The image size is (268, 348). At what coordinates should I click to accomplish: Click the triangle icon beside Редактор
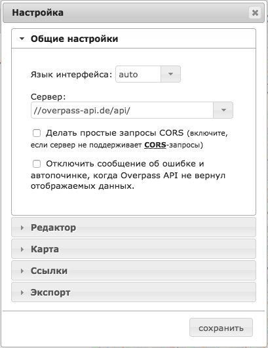coord(22,227)
